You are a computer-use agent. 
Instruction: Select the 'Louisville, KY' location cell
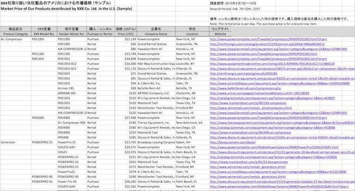tap(192, 64)
